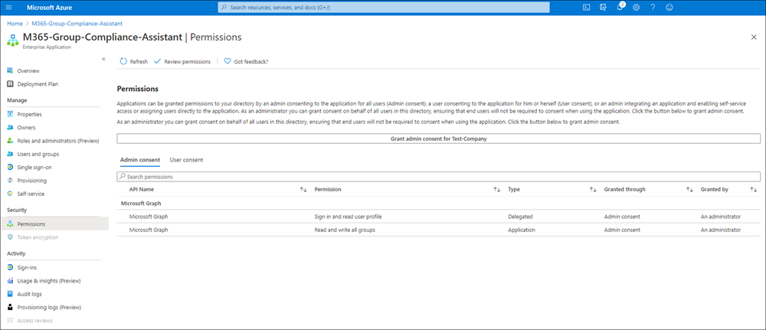Select Permissions in sidebar

(54, 224)
